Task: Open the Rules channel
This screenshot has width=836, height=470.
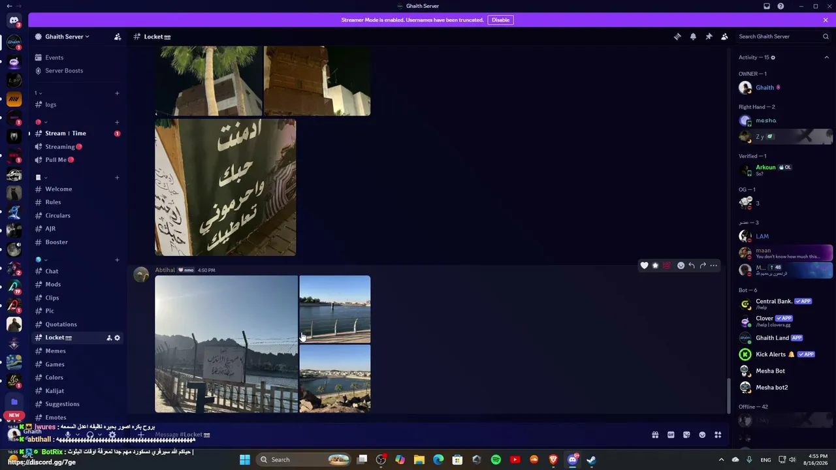Action: coord(53,202)
